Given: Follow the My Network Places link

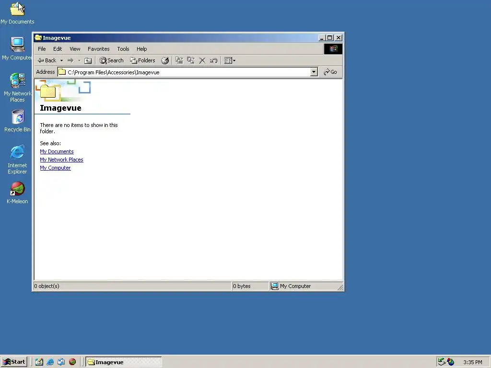Looking at the screenshot, I should pos(61,160).
